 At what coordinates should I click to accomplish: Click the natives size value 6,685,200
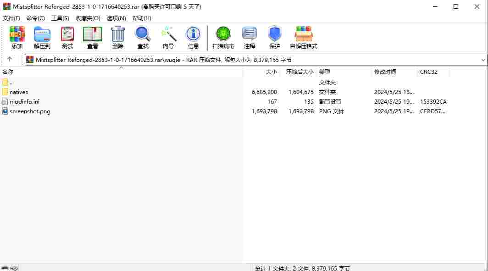[264, 92]
